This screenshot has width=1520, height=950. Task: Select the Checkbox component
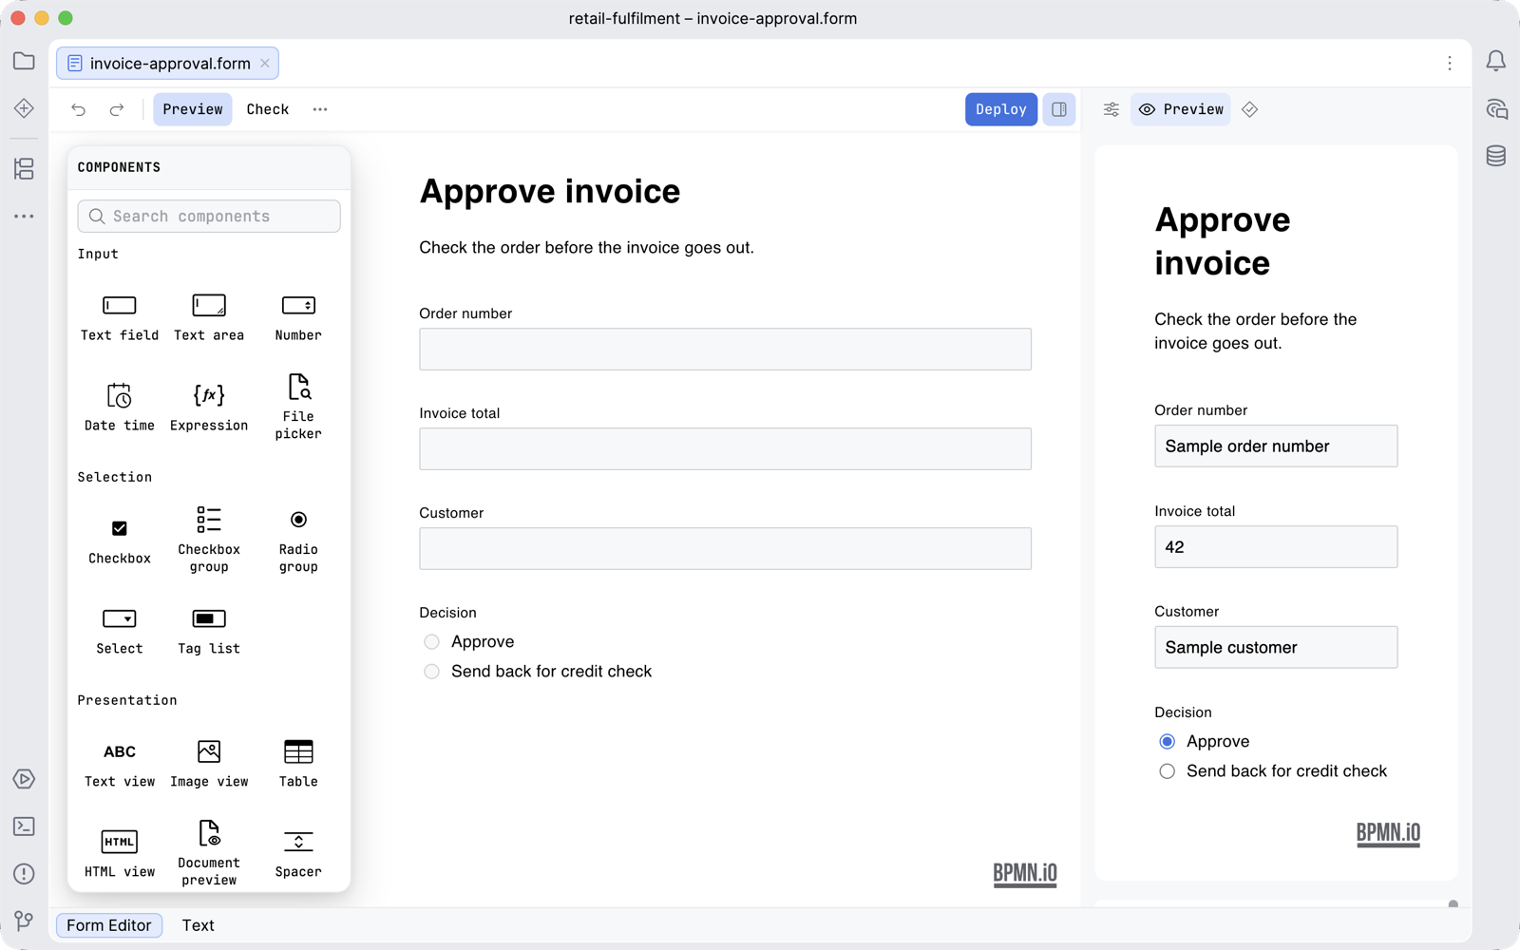tap(120, 541)
